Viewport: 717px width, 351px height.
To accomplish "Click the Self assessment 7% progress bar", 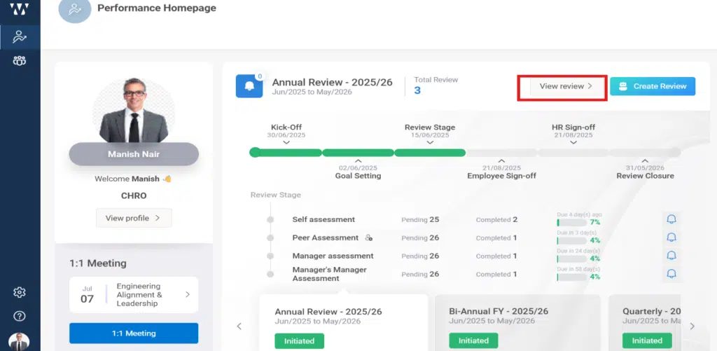I will [x=572, y=222].
